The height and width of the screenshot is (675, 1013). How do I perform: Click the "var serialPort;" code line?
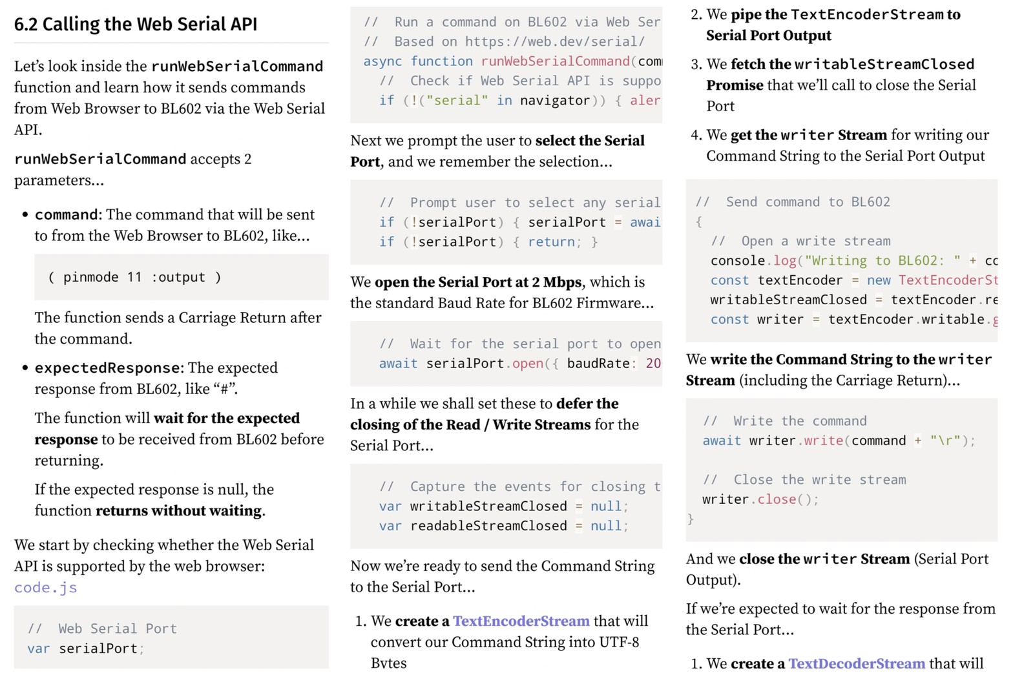click(x=85, y=649)
